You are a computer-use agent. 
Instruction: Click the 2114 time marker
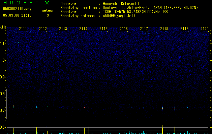84,29
